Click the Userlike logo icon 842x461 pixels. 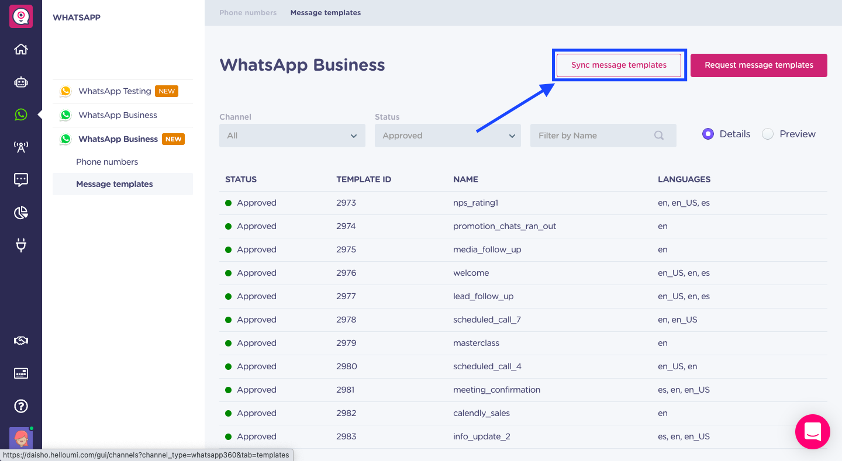[21, 16]
